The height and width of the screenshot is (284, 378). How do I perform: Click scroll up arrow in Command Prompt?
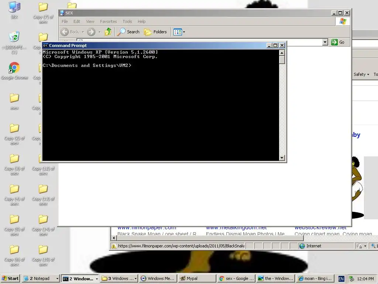coord(282,53)
